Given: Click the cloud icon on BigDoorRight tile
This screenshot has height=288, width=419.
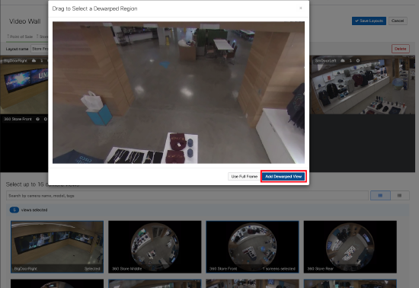Looking at the screenshot, I should [x=34, y=61].
